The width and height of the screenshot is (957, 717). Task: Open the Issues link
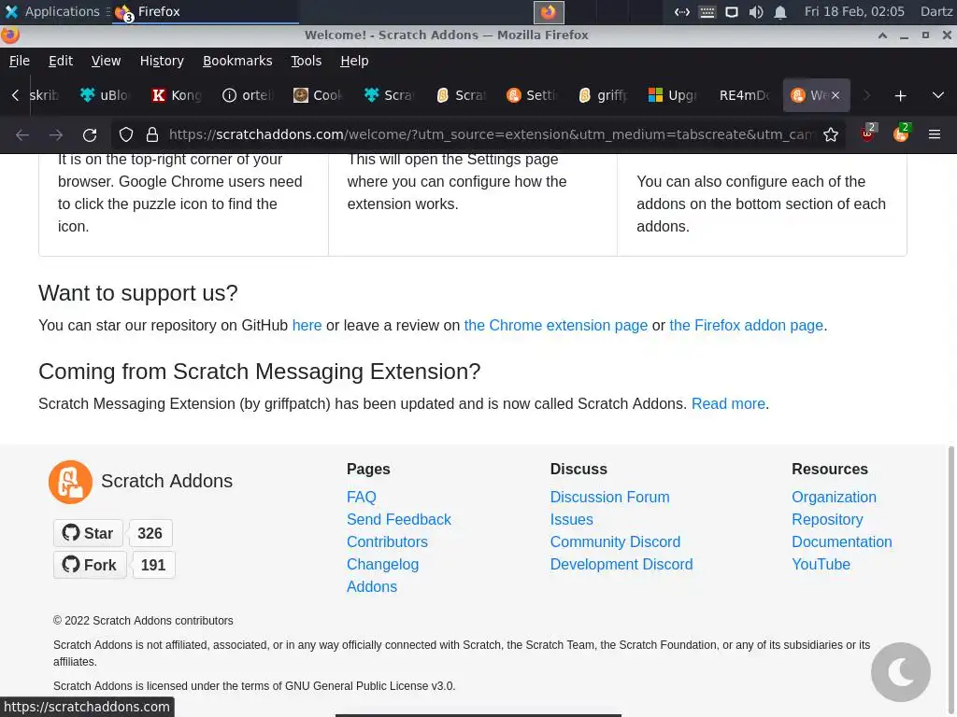pos(571,520)
